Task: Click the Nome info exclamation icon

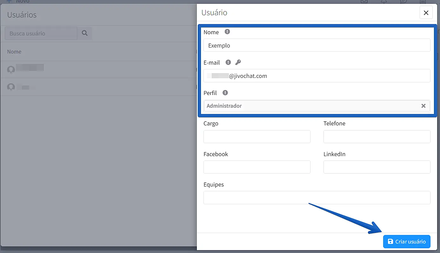Action: 227,32
